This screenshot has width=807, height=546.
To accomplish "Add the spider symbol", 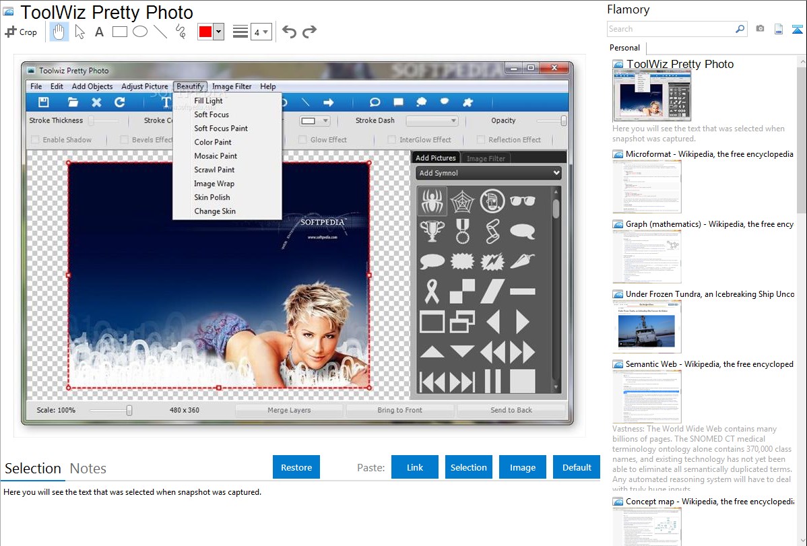I will [x=432, y=201].
